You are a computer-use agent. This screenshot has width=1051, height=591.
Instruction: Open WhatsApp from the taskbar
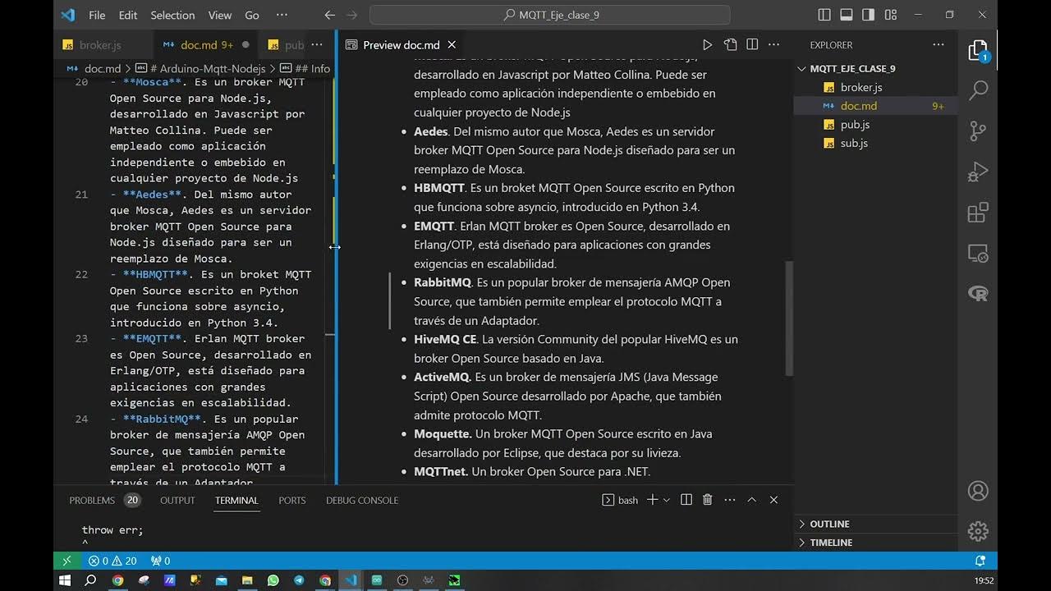(273, 580)
